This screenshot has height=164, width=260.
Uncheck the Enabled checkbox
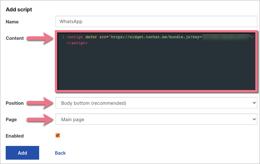(x=58, y=136)
